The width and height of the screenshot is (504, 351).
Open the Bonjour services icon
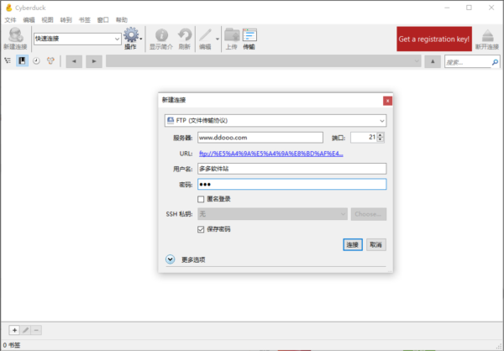(x=50, y=60)
